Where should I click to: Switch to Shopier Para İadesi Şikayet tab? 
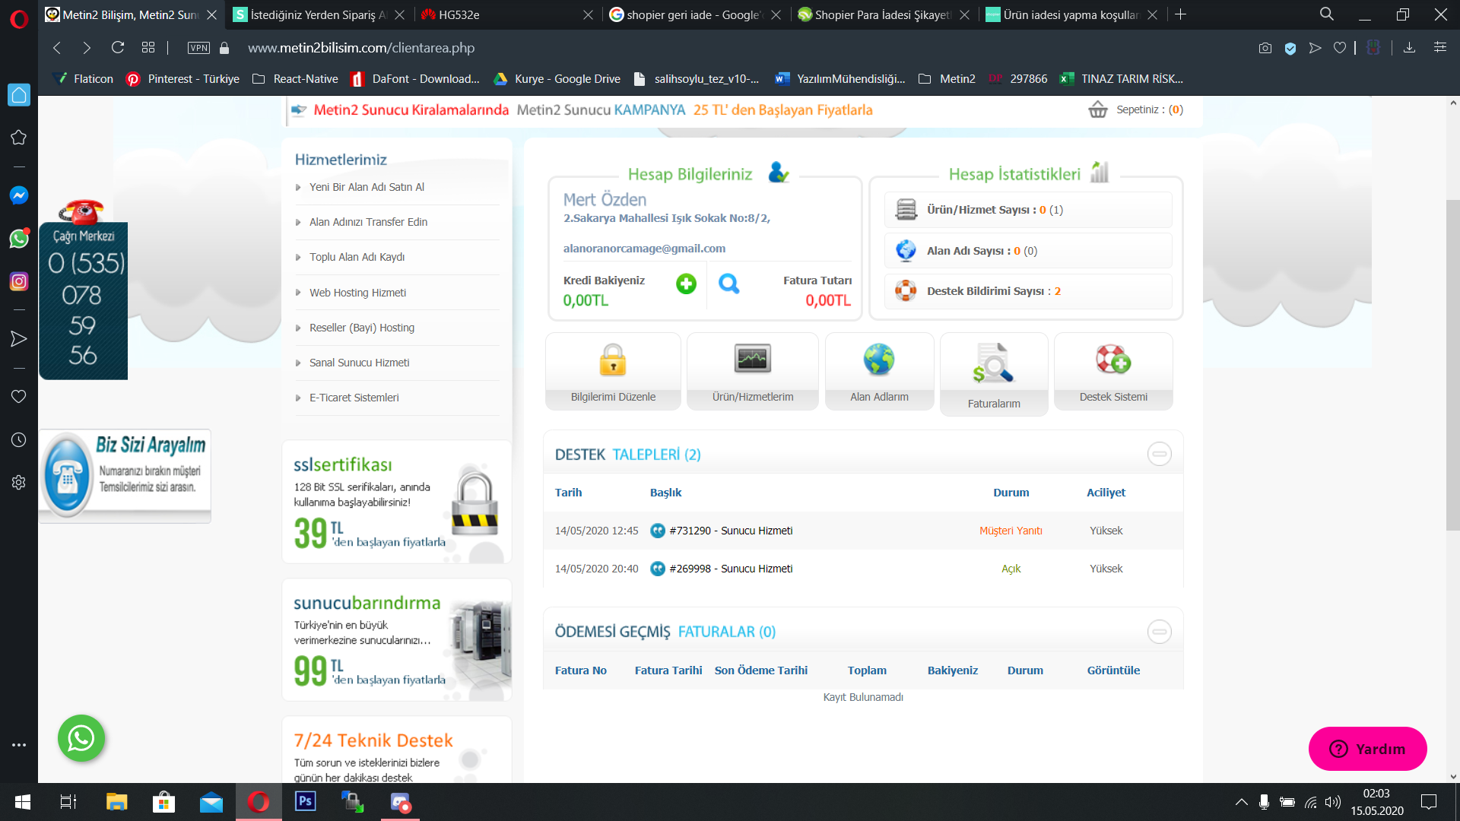pos(884,14)
